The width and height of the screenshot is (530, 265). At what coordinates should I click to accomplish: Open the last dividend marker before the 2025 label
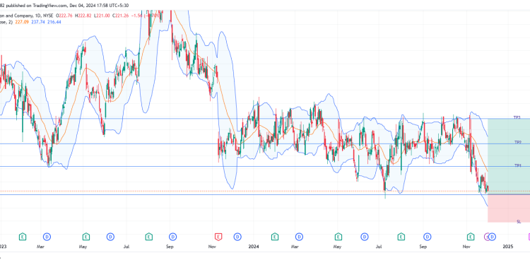pyautogui.click(x=492, y=236)
